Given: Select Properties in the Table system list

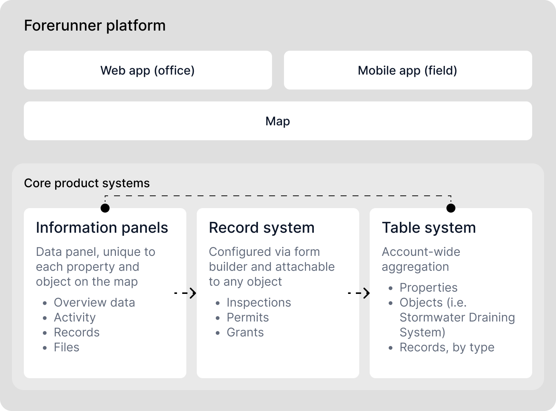Looking at the screenshot, I should click(x=428, y=288).
